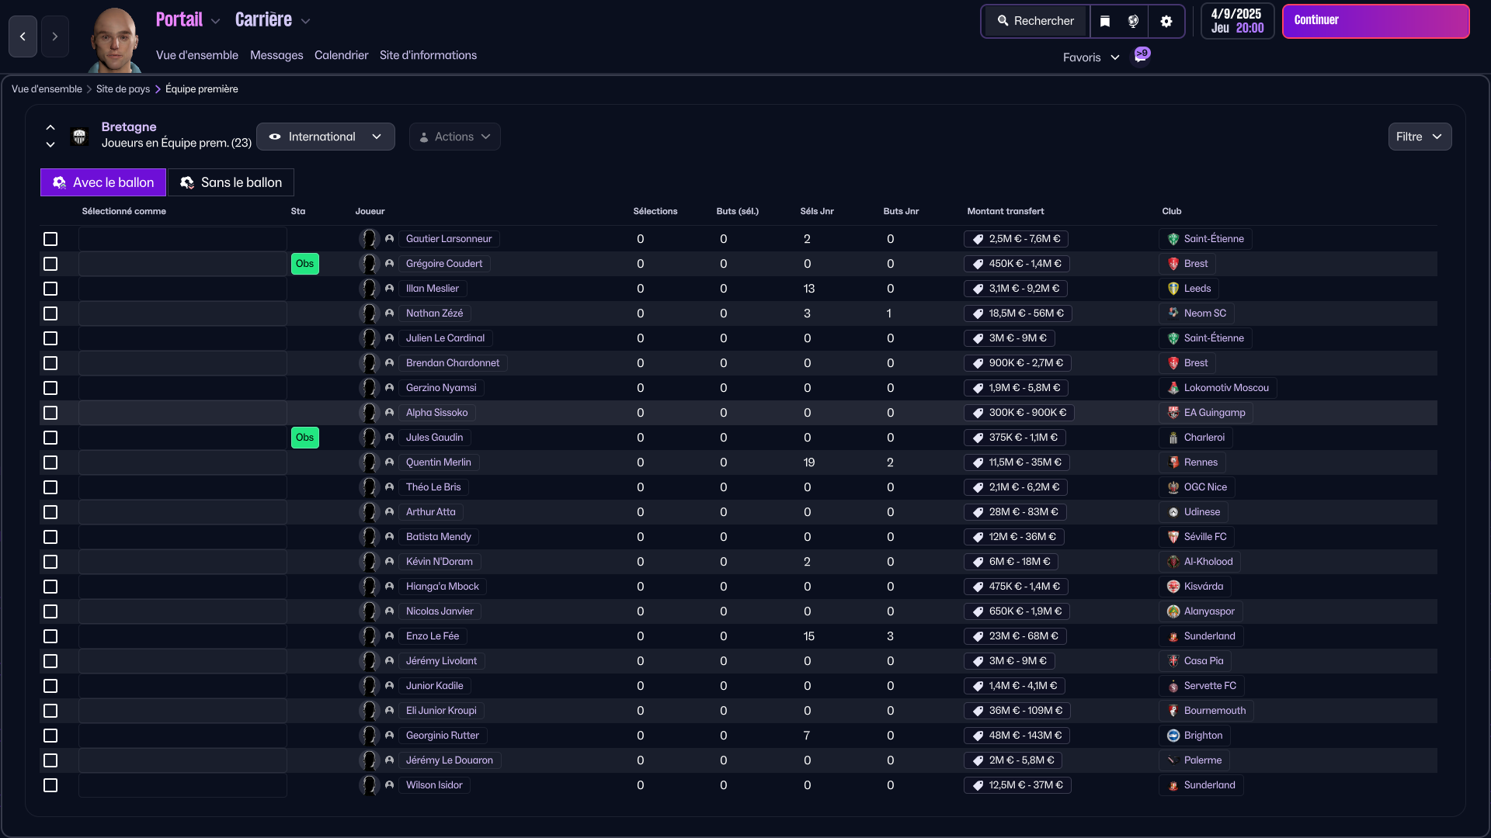
Task: Click the Rechercher search field
Action: (x=1036, y=21)
